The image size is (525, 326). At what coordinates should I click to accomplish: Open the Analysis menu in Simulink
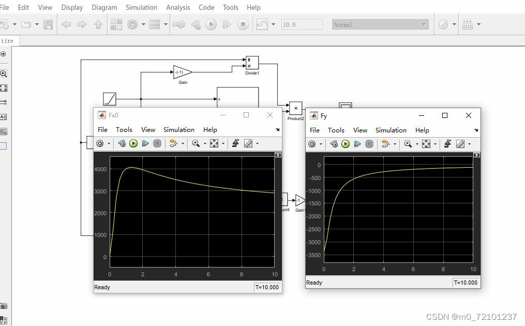(178, 7)
